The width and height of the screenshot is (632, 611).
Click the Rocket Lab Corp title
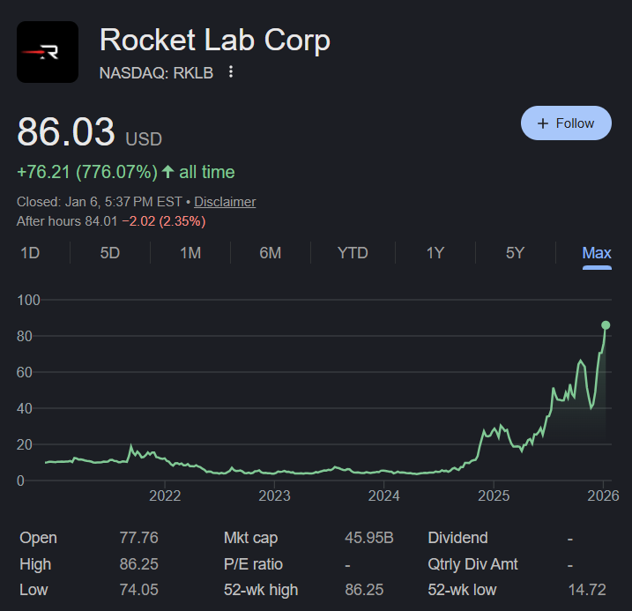tap(215, 41)
